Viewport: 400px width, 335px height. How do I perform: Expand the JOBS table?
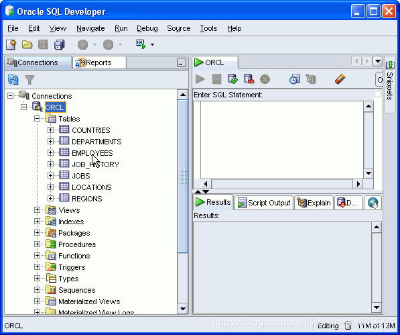tap(50, 175)
